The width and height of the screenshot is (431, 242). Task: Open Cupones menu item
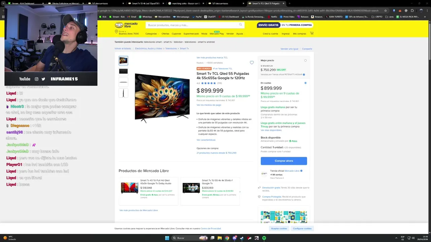pos(176,34)
